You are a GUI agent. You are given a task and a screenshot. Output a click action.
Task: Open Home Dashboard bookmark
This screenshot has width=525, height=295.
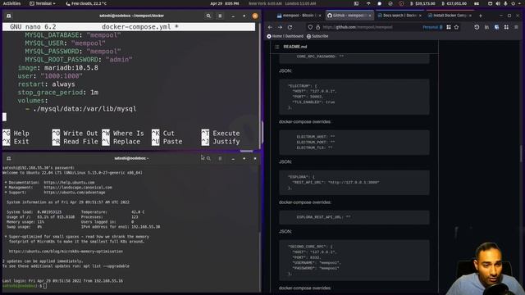(285, 36)
